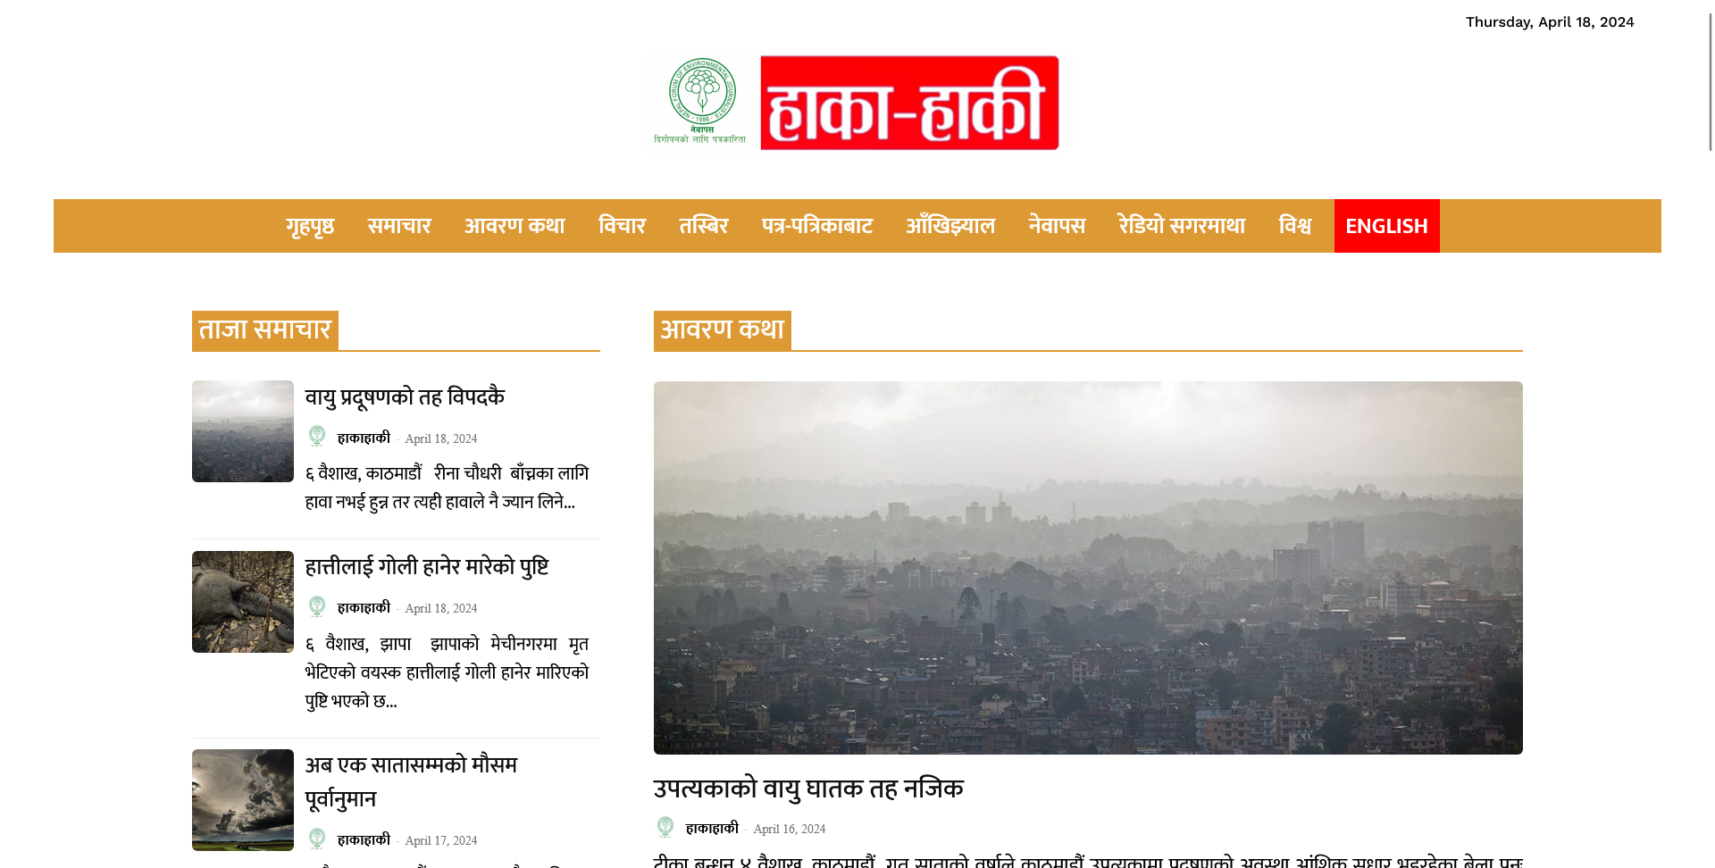The width and height of the screenshot is (1715, 868).
Task: Open cover story उपत्यकाको वायु घातक तह नजिक
Action: (x=808, y=788)
